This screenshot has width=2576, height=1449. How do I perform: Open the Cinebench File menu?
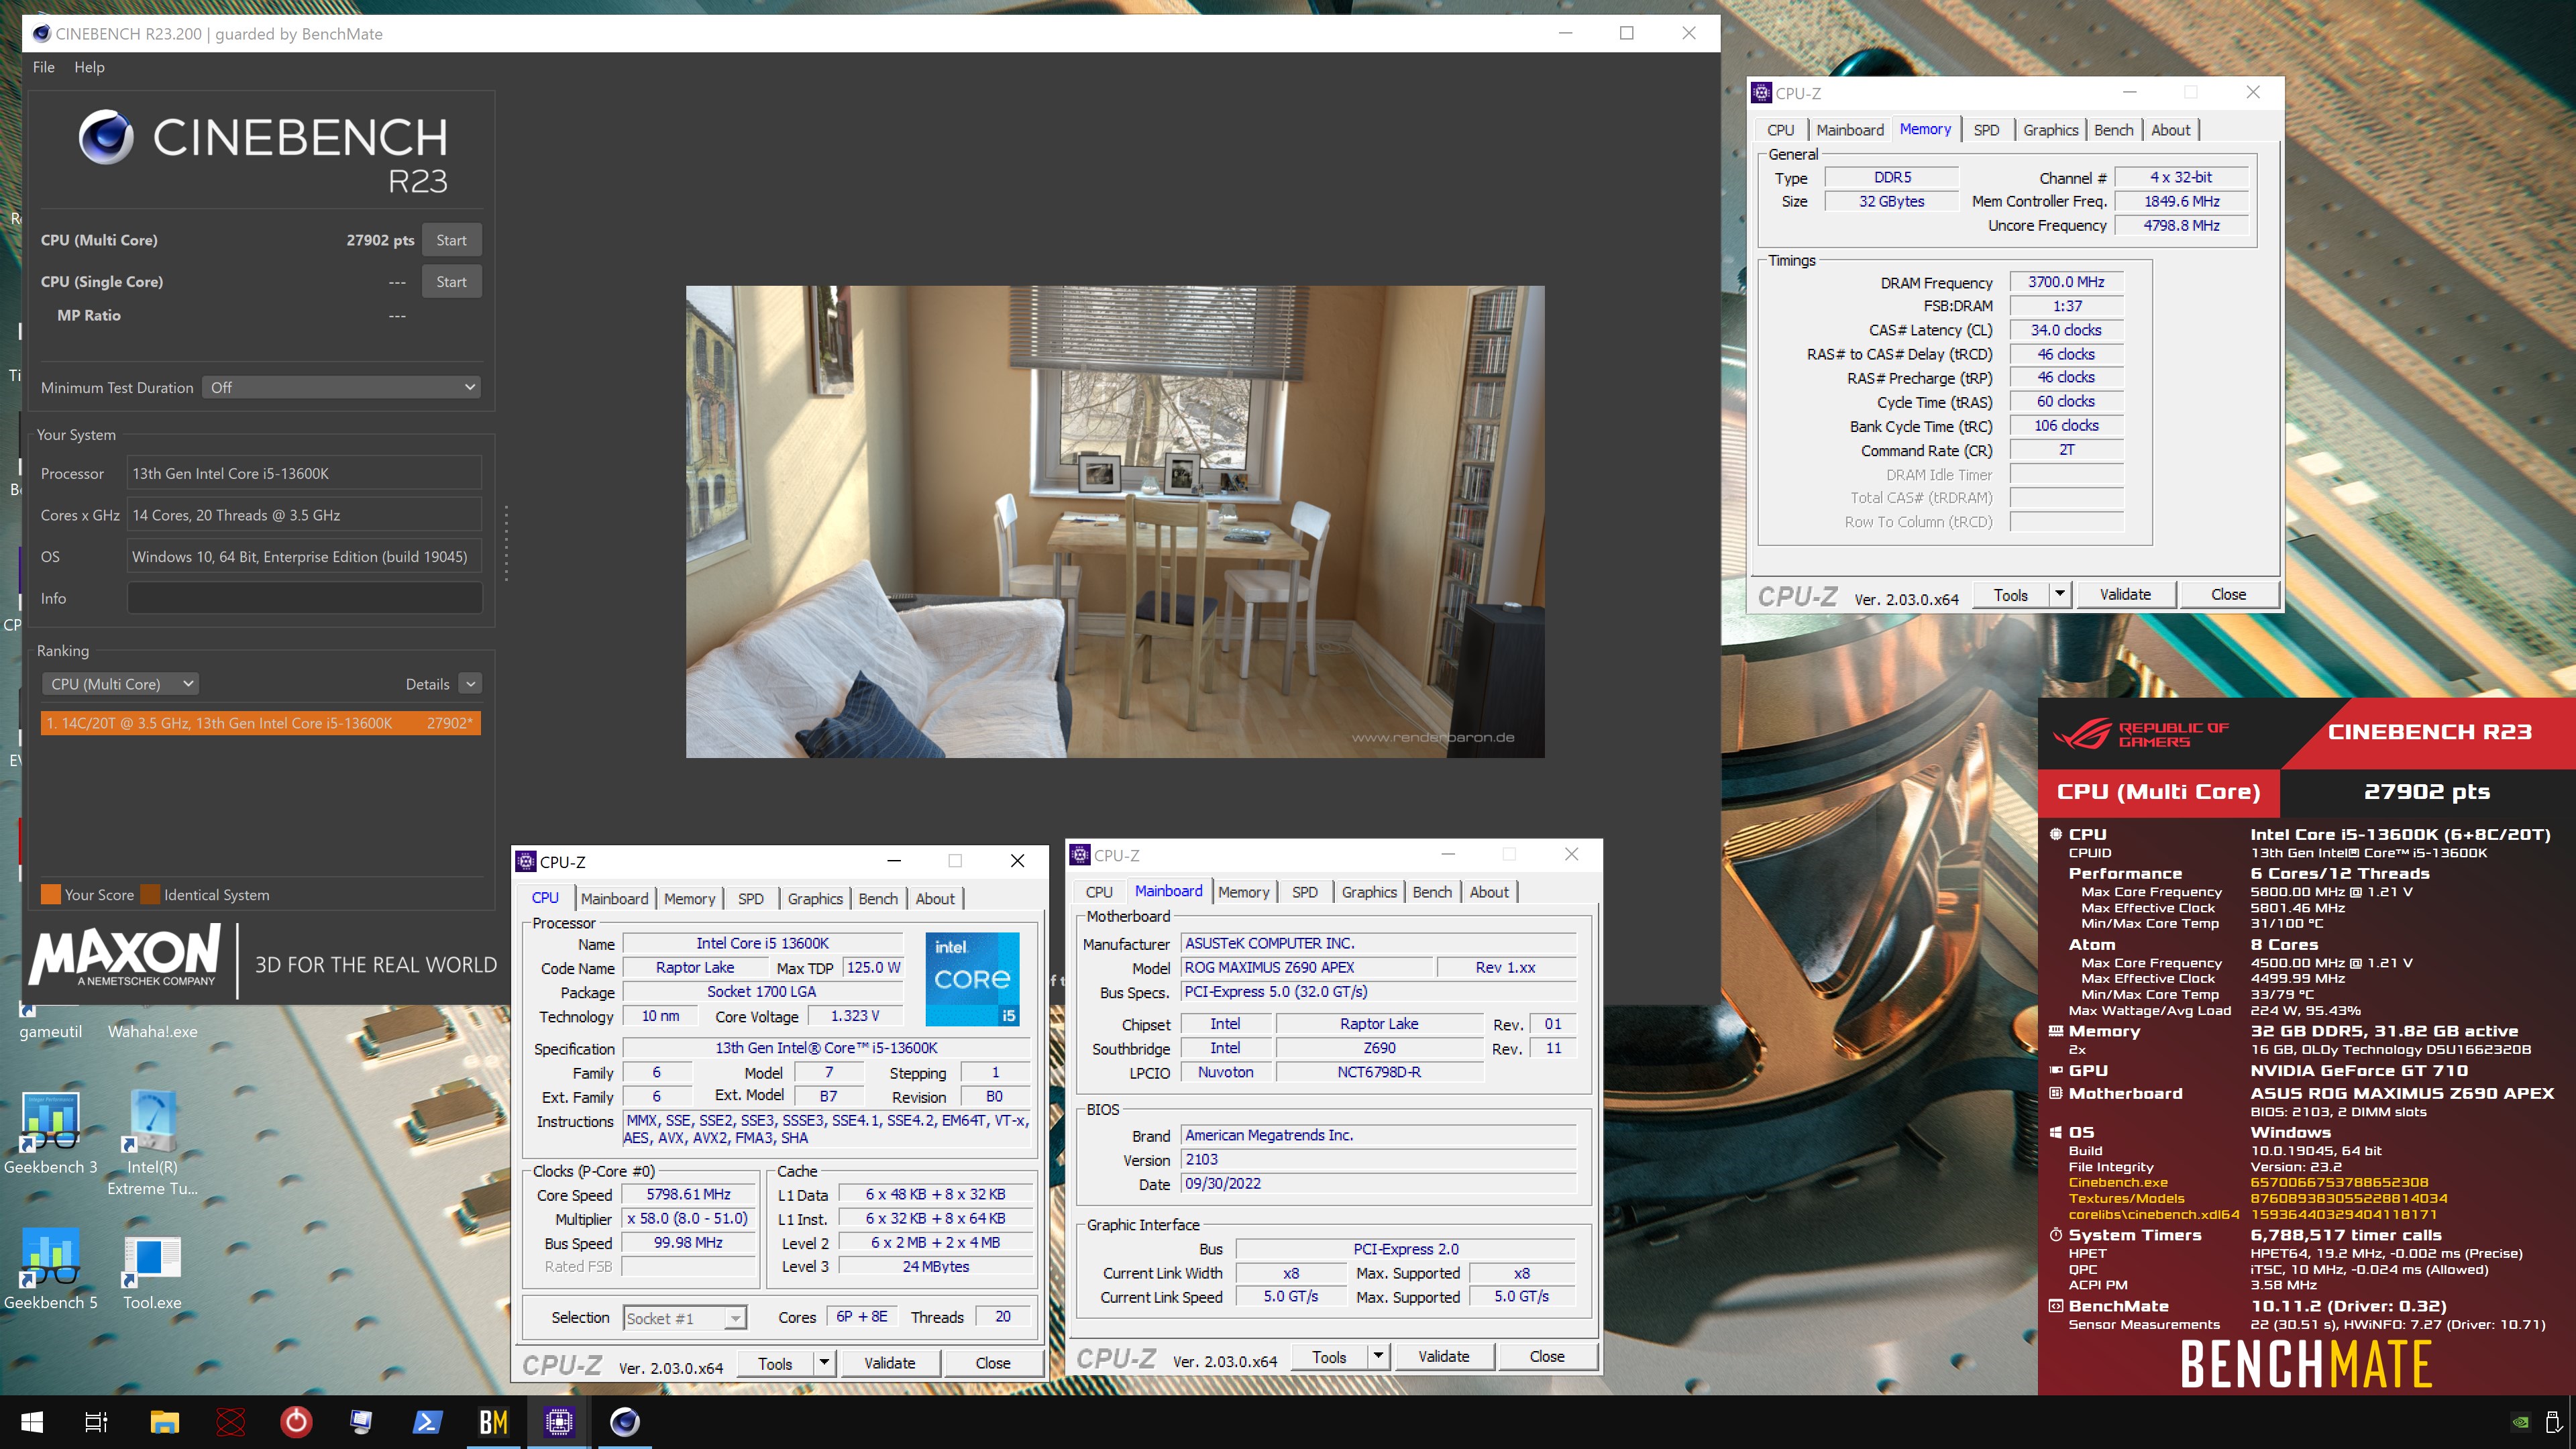pos(44,67)
